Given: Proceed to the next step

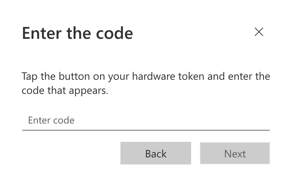Looking at the screenshot, I should click(235, 153).
